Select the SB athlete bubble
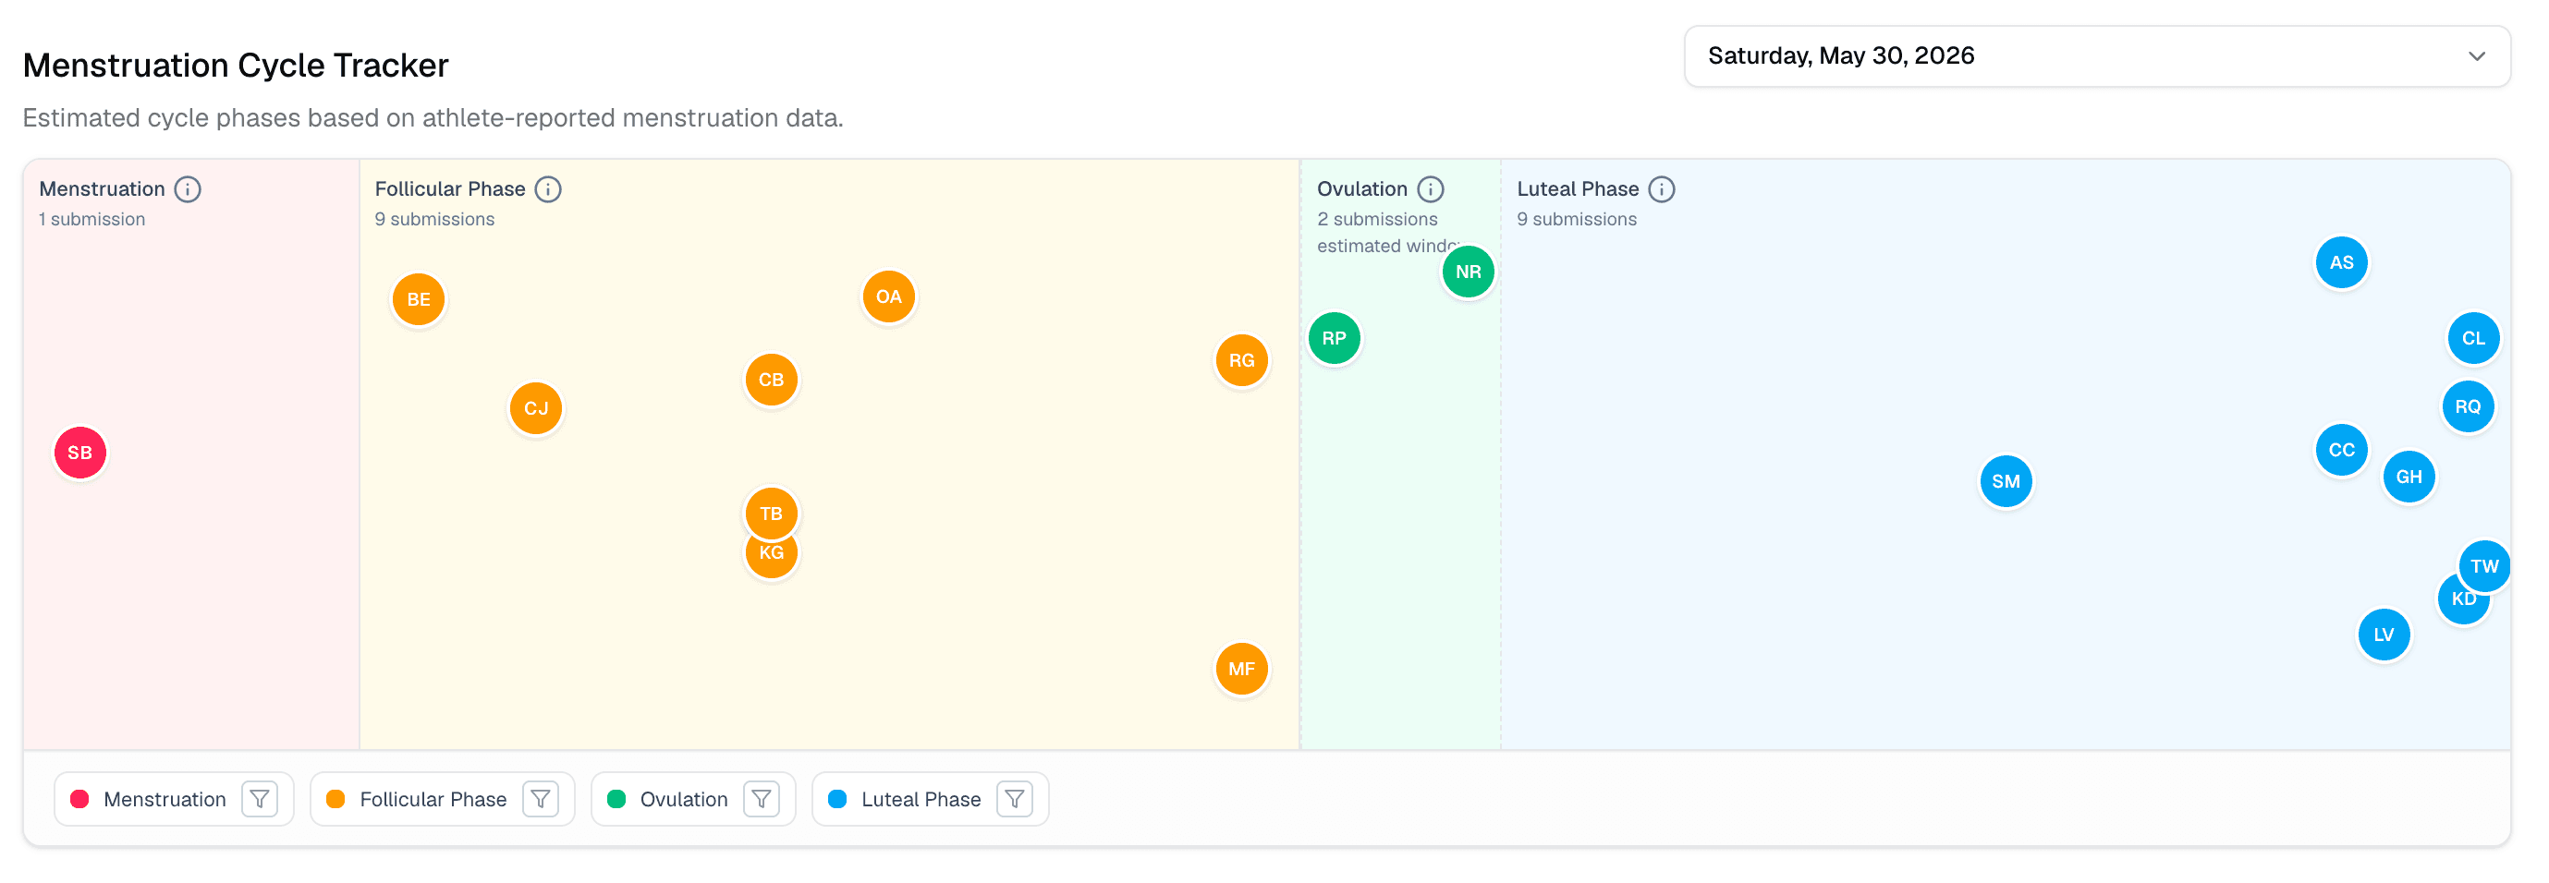 click(x=80, y=453)
